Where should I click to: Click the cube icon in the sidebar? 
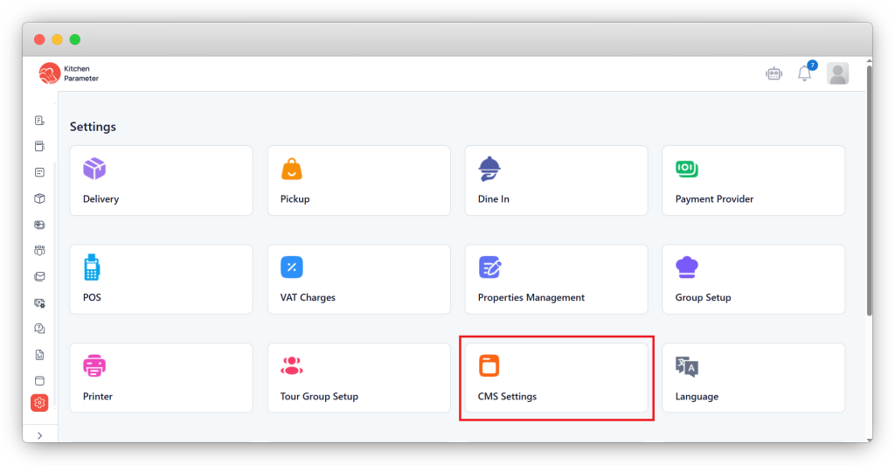pyautogui.click(x=39, y=198)
